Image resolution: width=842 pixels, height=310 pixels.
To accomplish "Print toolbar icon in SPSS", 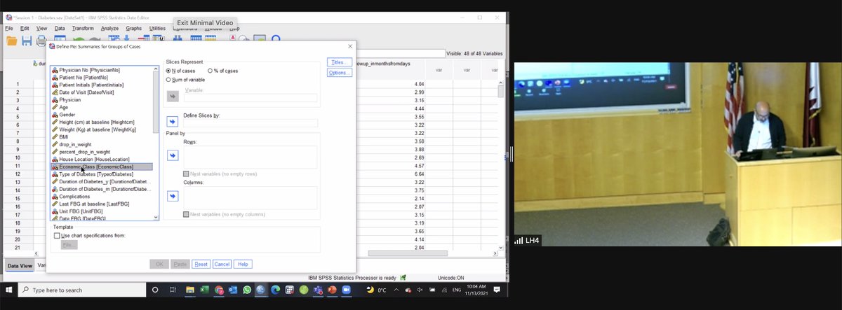I will [41, 41].
